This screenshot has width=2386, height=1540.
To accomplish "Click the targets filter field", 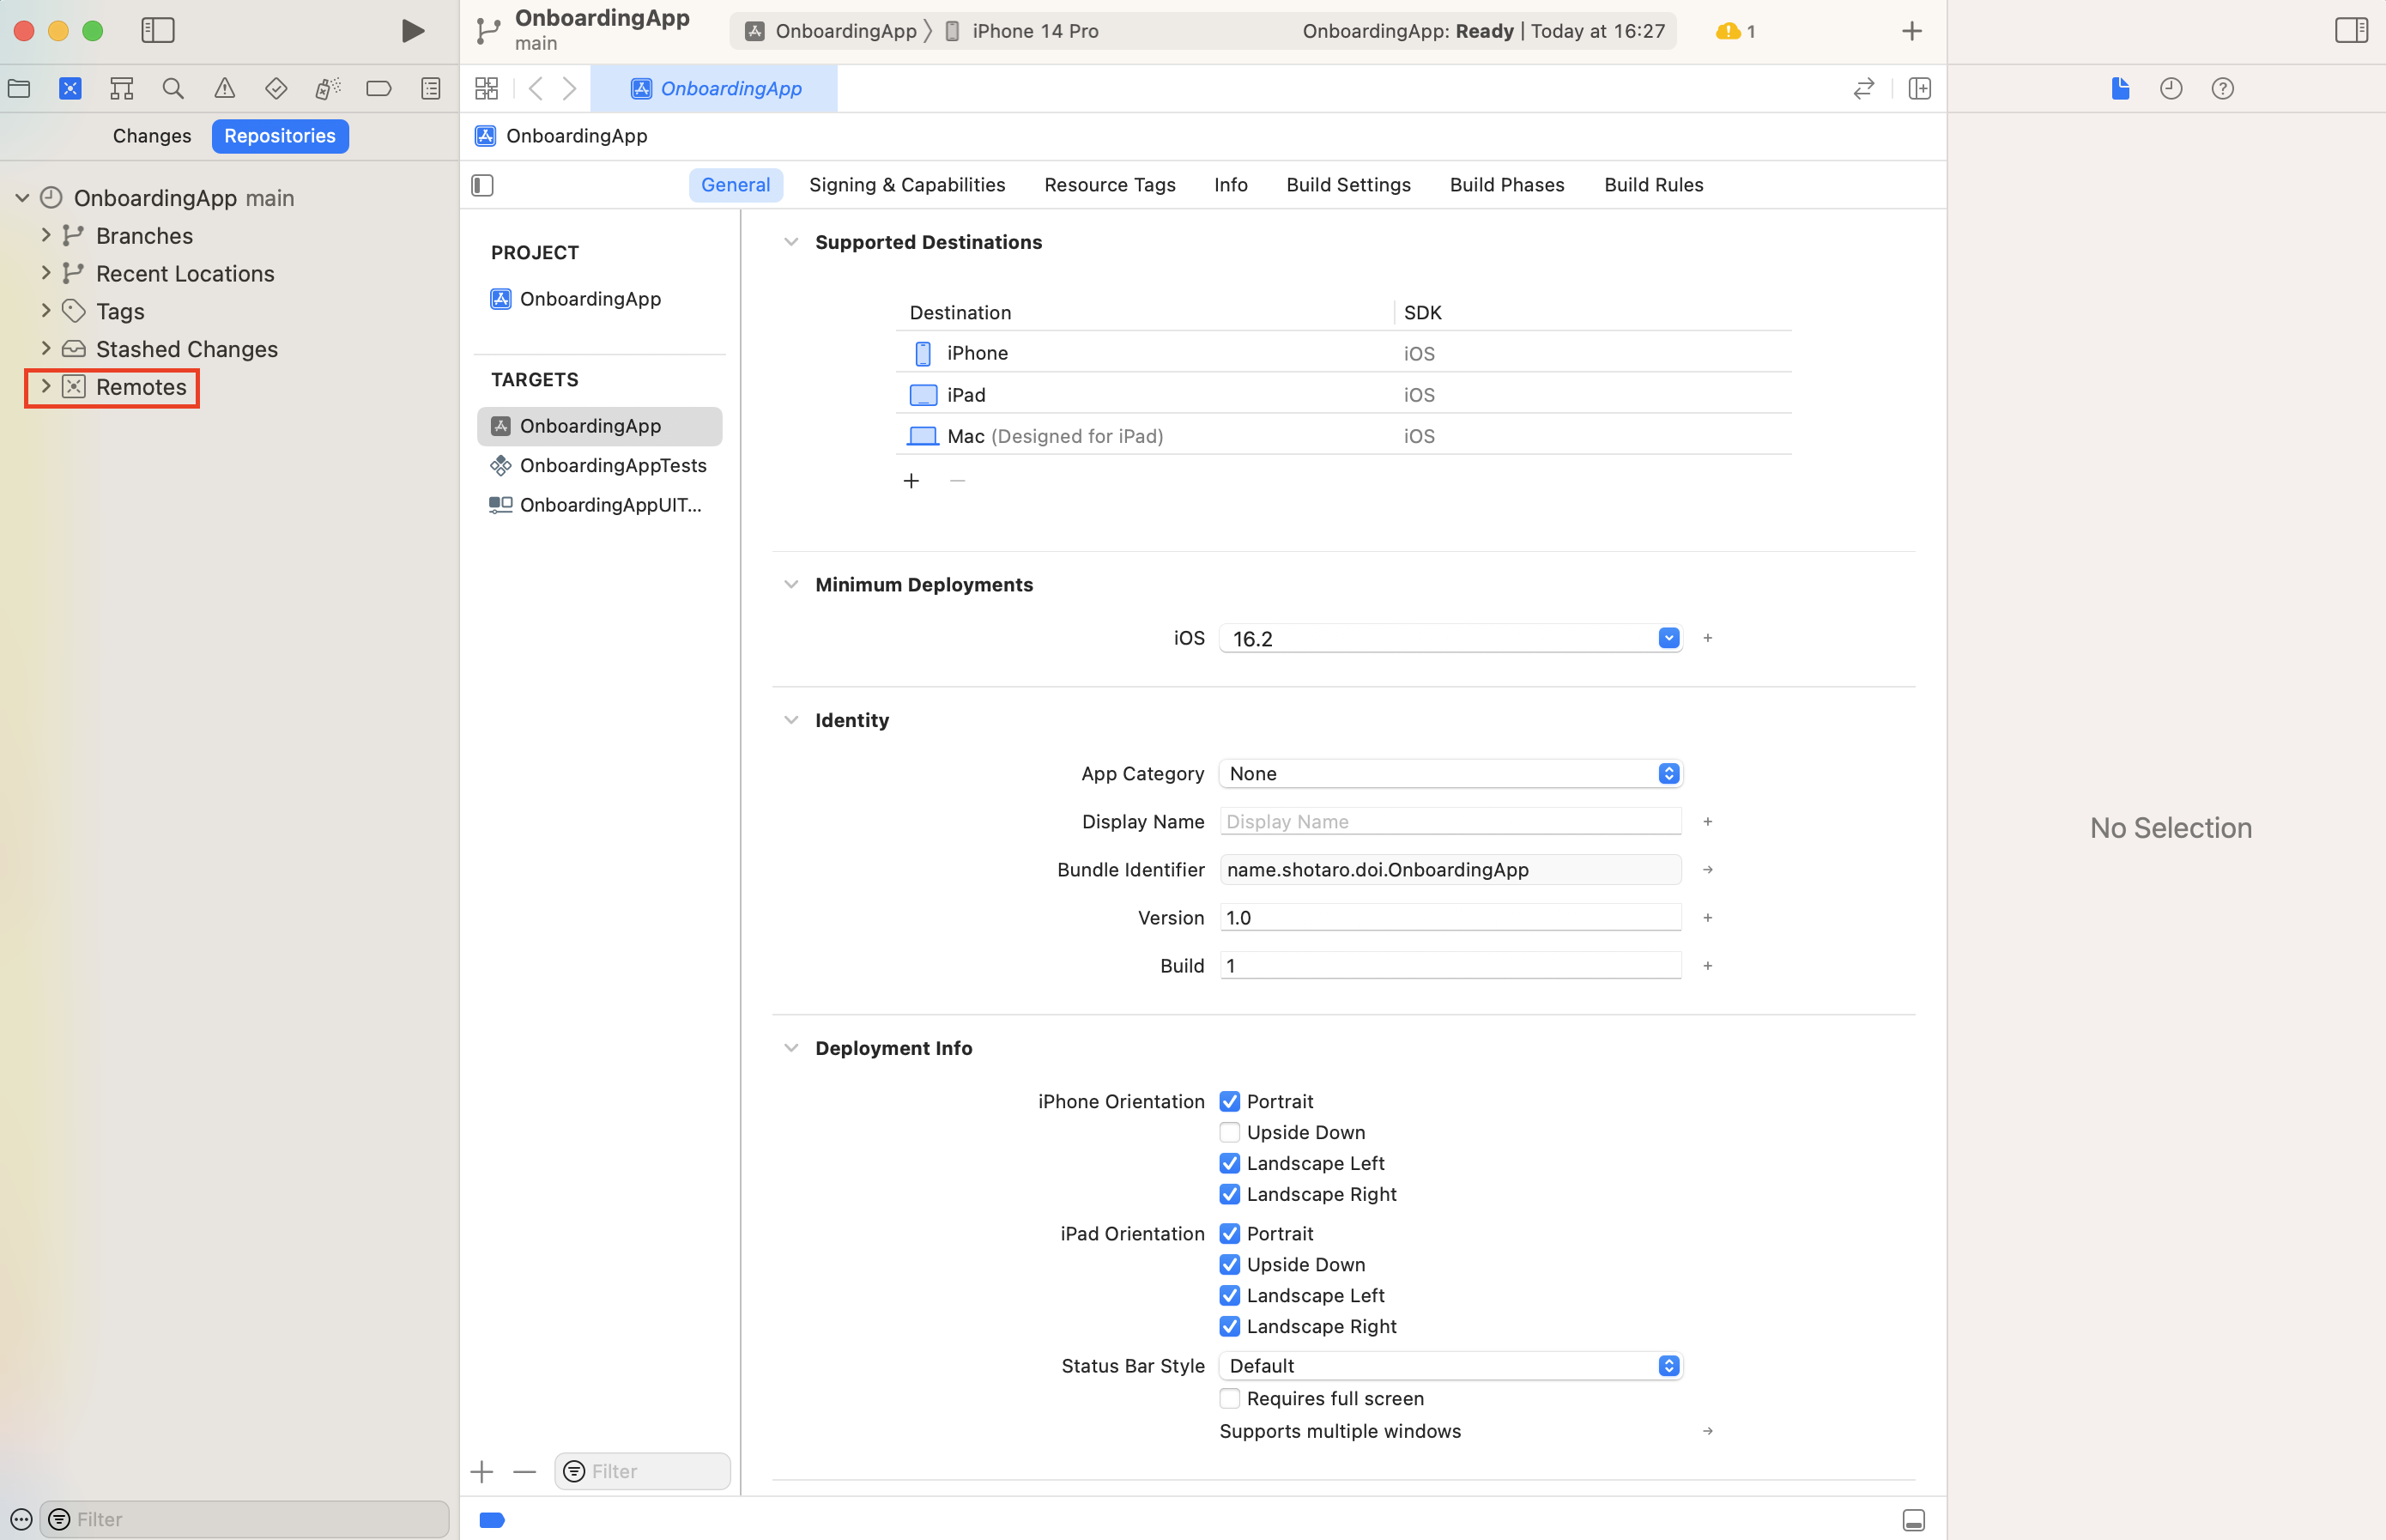I will pos(641,1471).
